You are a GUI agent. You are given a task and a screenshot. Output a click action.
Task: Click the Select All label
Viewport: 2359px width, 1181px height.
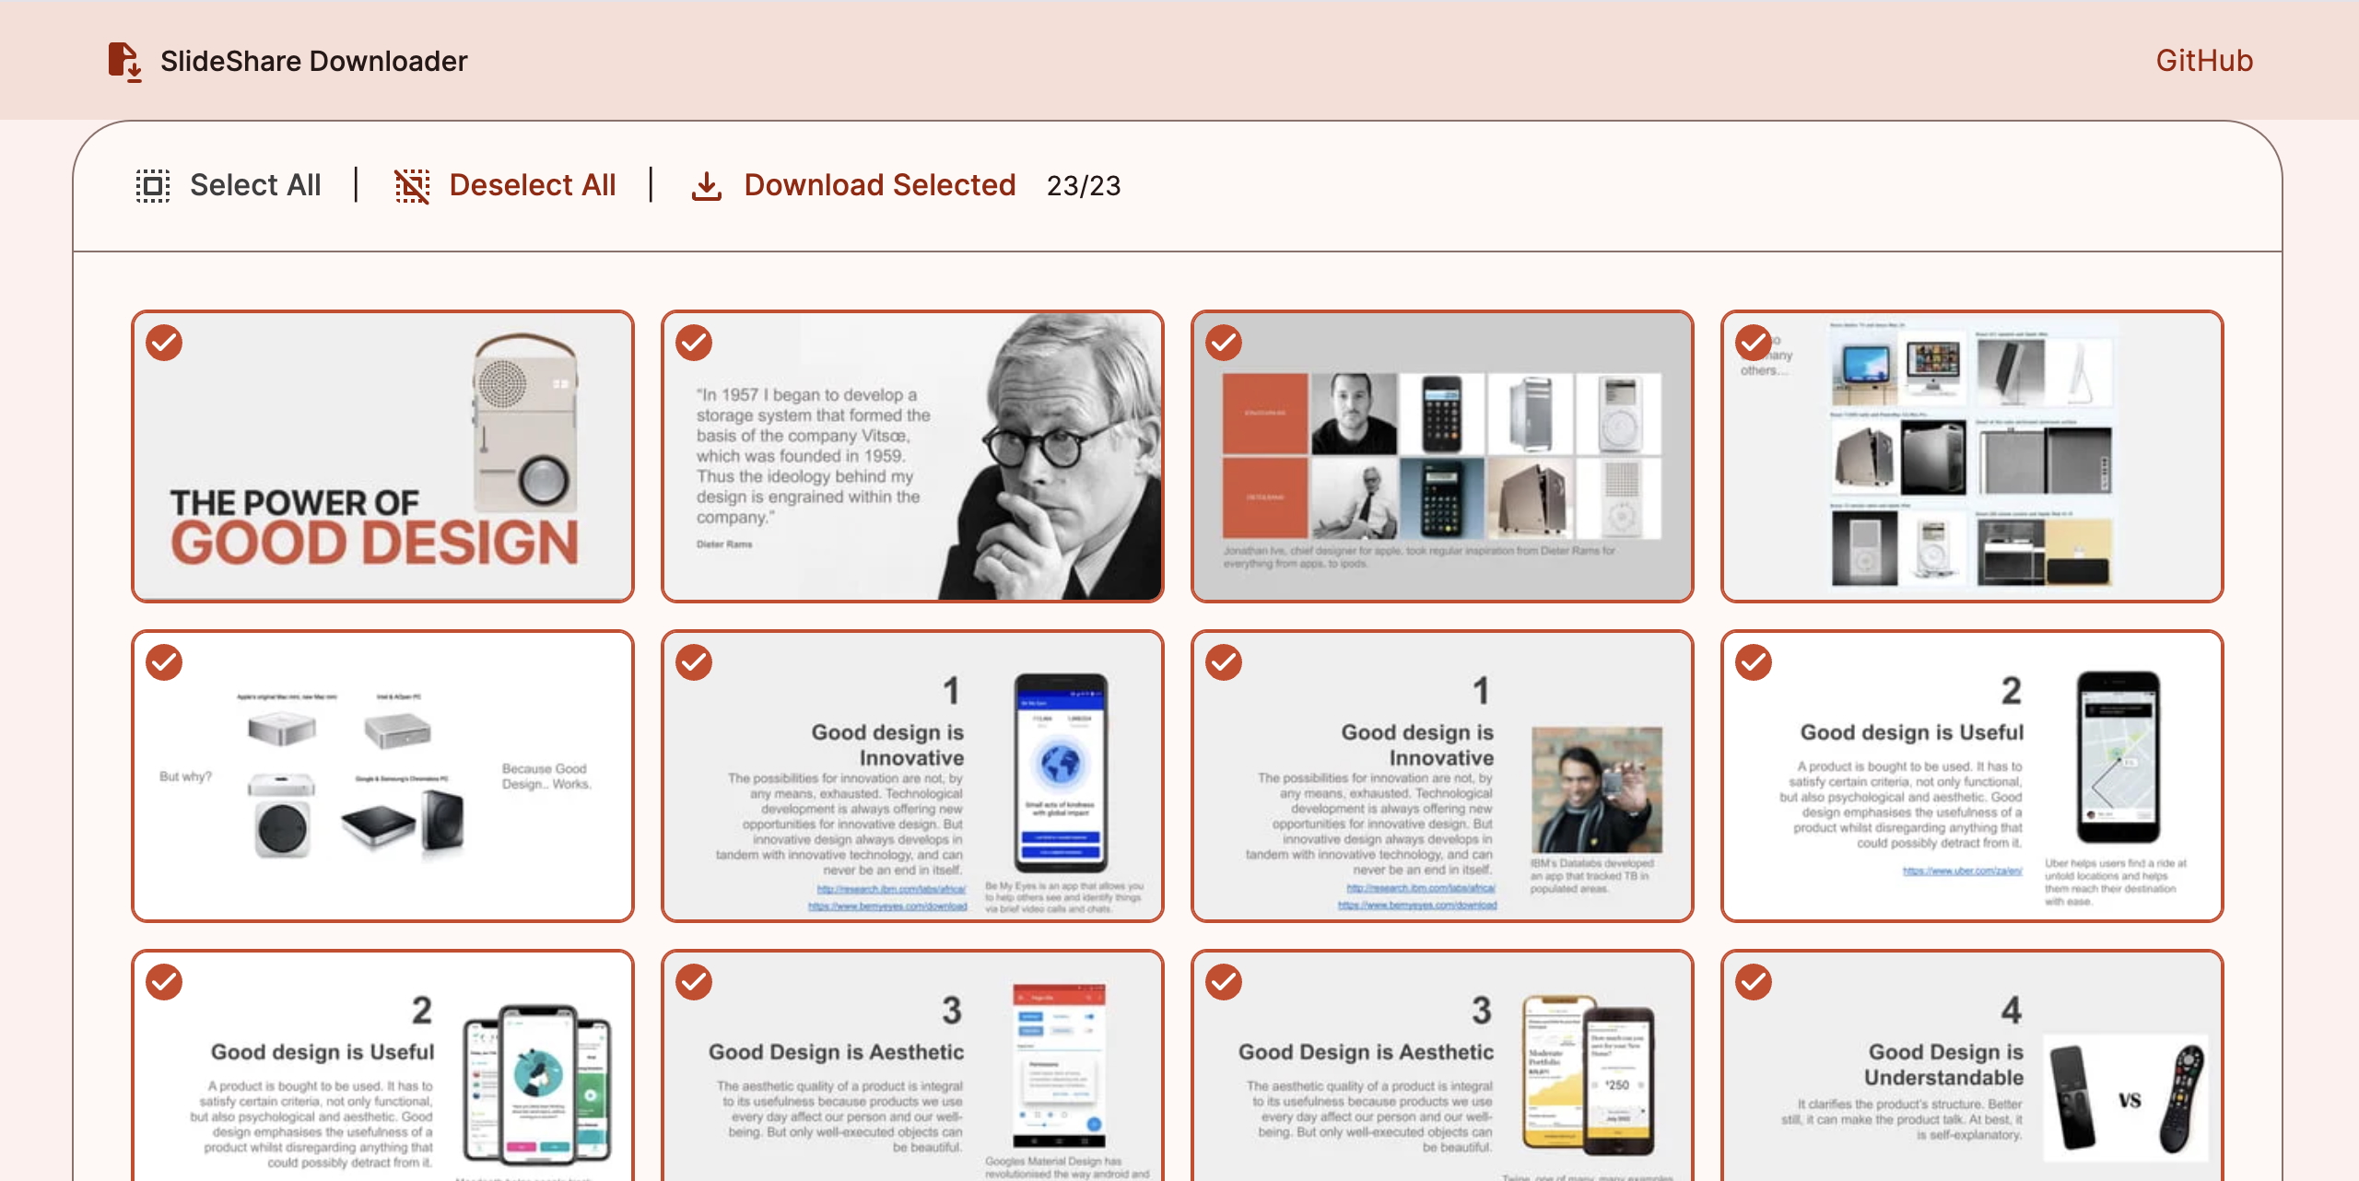255,185
